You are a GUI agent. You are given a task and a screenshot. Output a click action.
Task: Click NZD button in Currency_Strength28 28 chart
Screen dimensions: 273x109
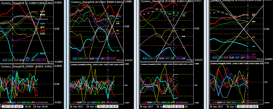tap(109, 59)
